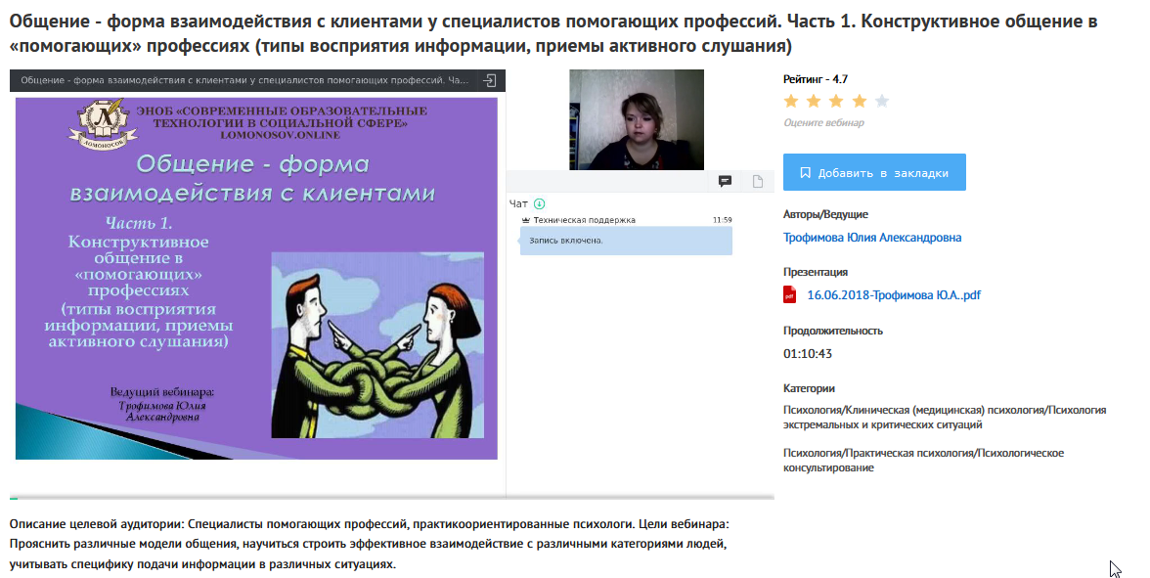The width and height of the screenshot is (1150, 578).
Task: Rate the webinar with the second star
Action: click(814, 101)
